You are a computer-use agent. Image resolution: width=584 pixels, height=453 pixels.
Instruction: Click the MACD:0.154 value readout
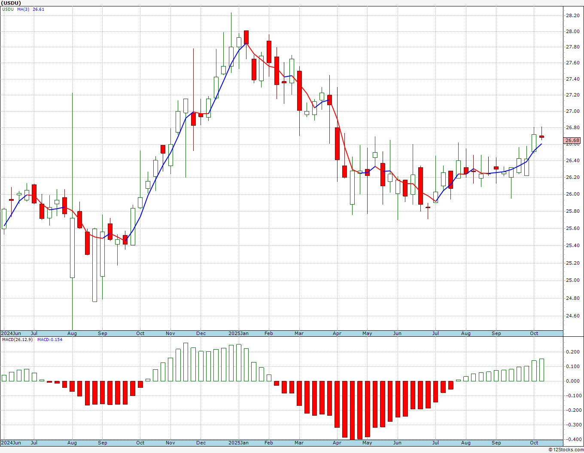50,339
